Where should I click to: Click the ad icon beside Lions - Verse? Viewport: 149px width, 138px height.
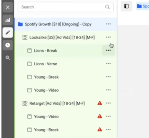click(30, 64)
